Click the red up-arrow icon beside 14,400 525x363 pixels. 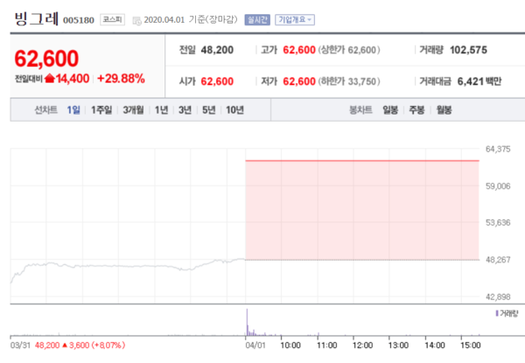(x=50, y=79)
